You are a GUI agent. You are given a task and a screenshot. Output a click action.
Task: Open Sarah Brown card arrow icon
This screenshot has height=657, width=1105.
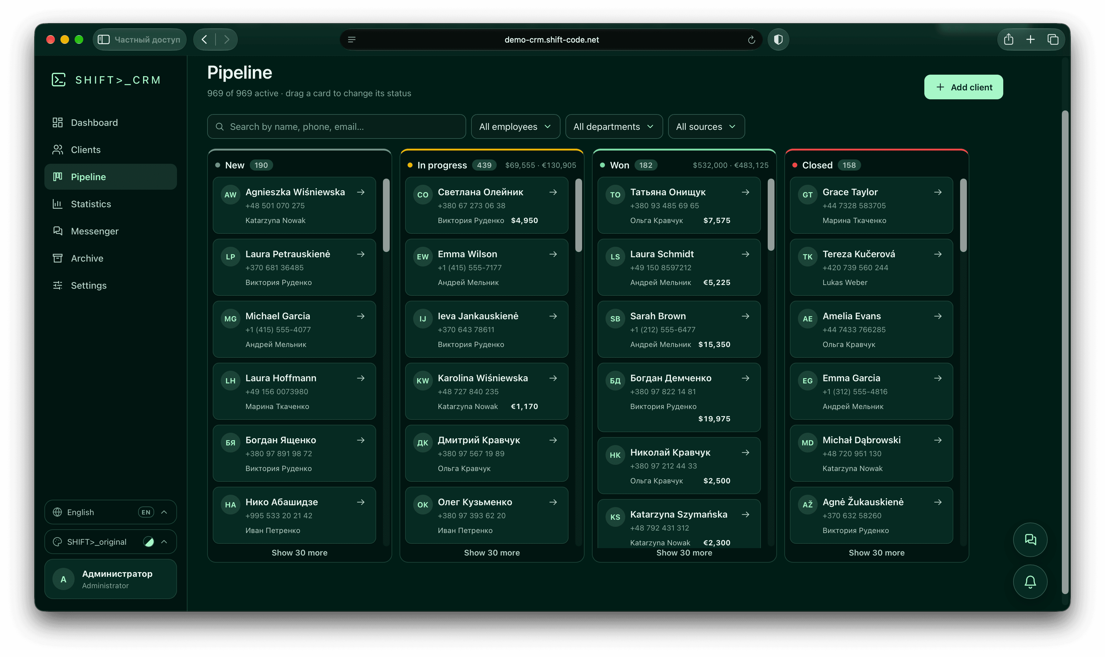pos(746,316)
